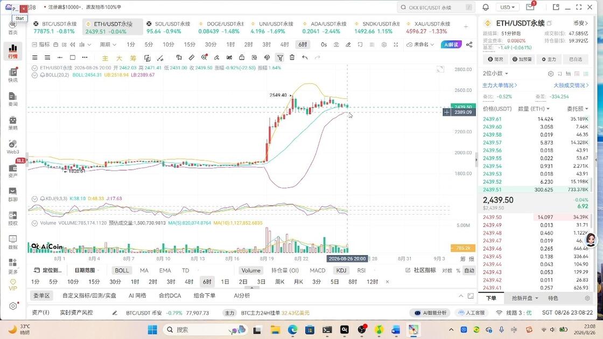Viewport: 603px width, 339px height.
Task: Open the 自定义指标/回测/实盘 tab
Action: 89,295
